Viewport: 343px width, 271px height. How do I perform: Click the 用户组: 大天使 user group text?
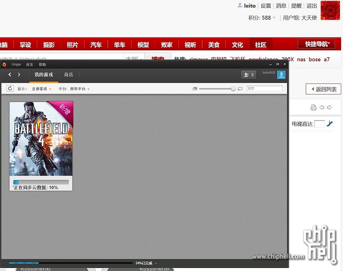coord(300,18)
